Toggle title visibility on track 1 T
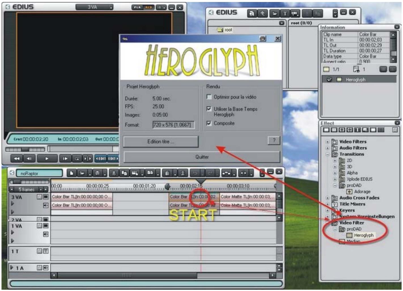This screenshot has height=291, width=403. coord(46,251)
